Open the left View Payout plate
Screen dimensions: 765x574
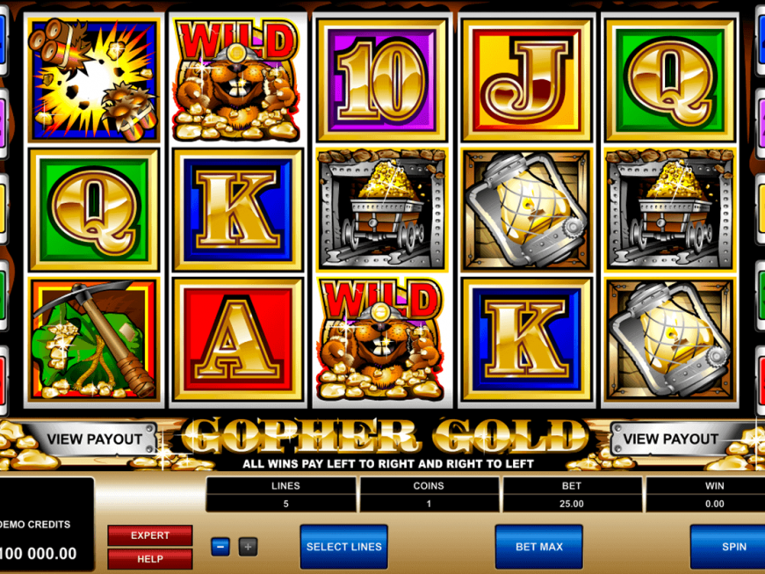(x=94, y=439)
